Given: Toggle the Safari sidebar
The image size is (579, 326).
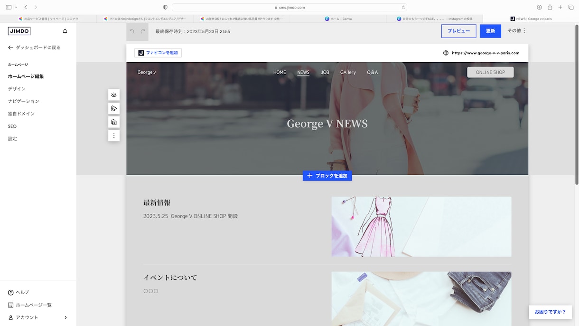Looking at the screenshot, I should coord(9,7).
